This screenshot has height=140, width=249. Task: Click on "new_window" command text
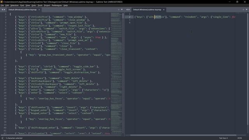pos(75,17)
